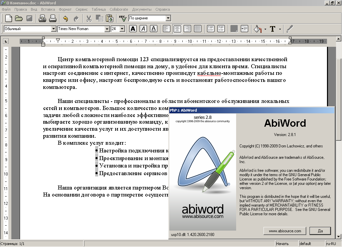Click 'usp10.dll: 1.420.2600.2180' text in dialog

(x=193, y=235)
